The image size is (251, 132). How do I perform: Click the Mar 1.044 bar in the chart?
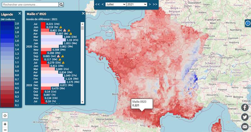tap(53, 37)
